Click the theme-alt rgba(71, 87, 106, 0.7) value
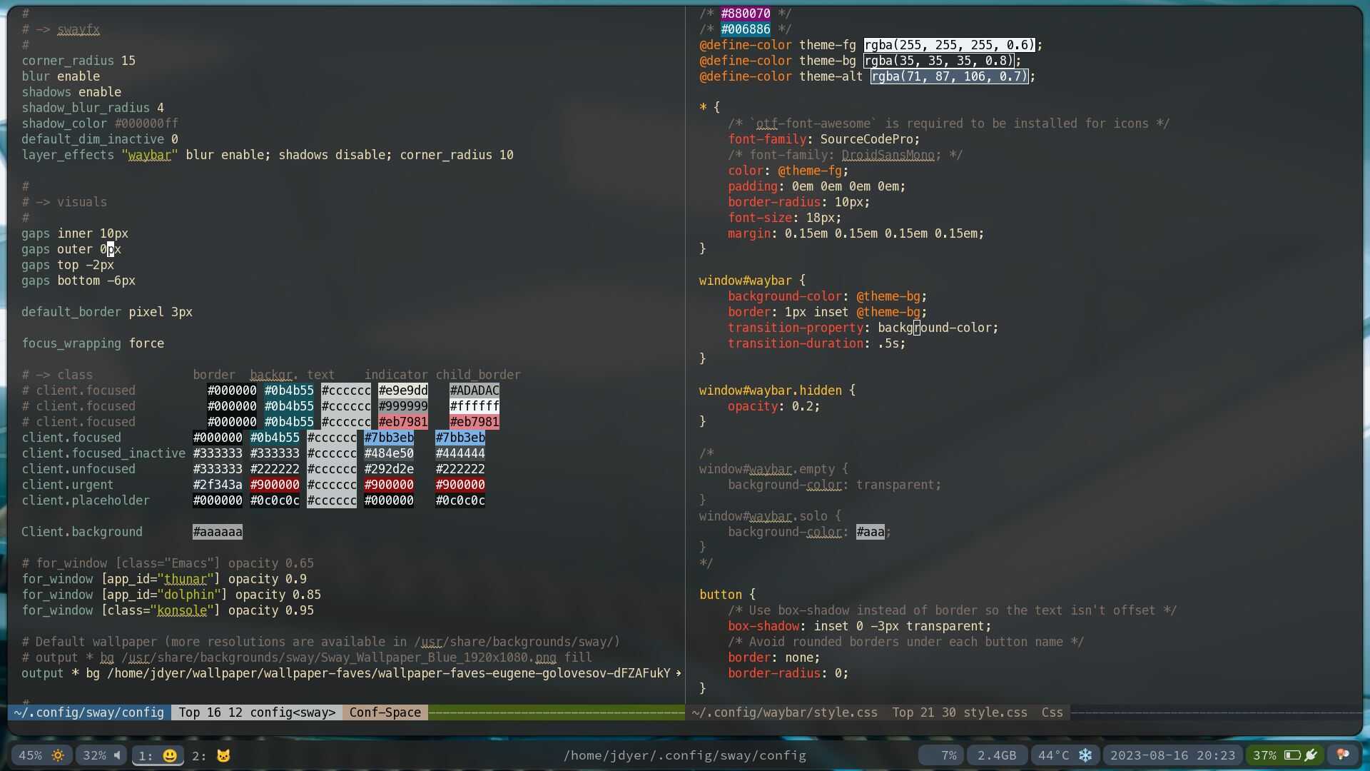Image resolution: width=1370 pixels, height=771 pixels. [949, 76]
